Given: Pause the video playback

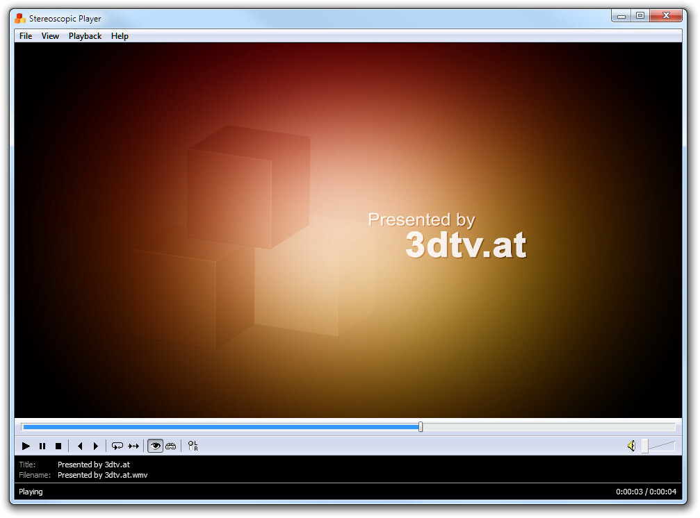Looking at the screenshot, I should tap(42, 446).
